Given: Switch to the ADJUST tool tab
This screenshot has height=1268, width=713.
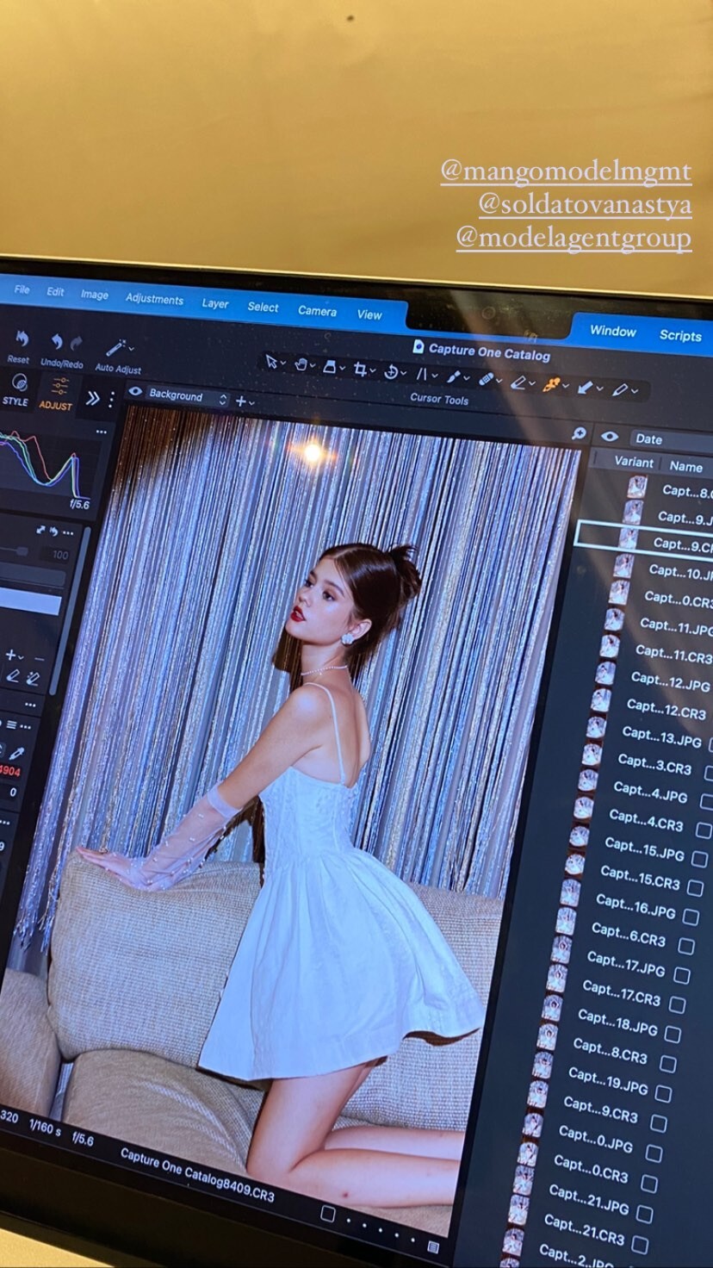Looking at the screenshot, I should pyautogui.click(x=57, y=393).
